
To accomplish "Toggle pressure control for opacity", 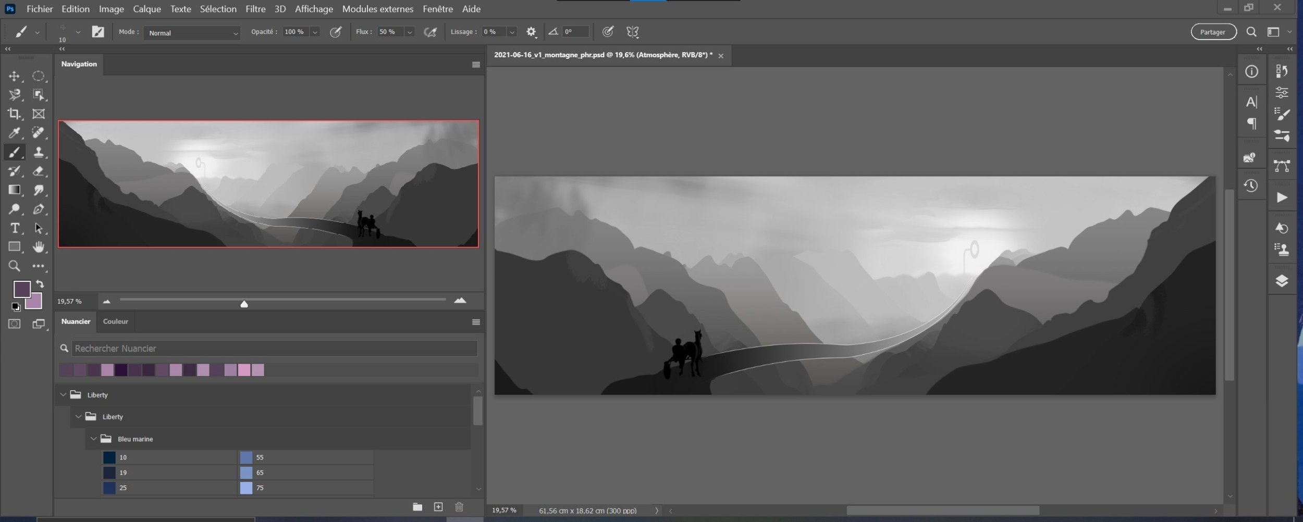I will click(336, 32).
